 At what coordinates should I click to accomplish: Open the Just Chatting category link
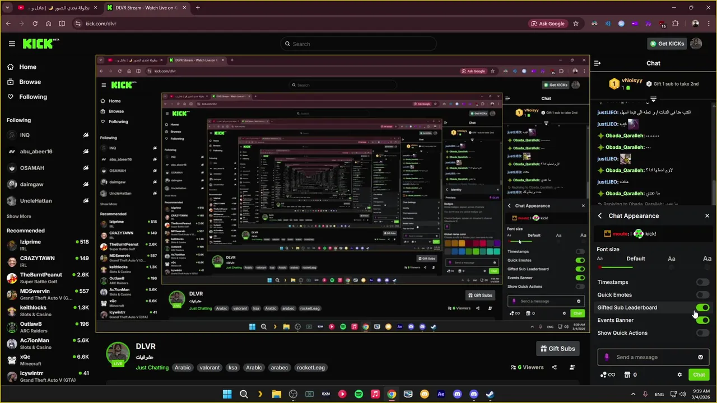point(152,368)
